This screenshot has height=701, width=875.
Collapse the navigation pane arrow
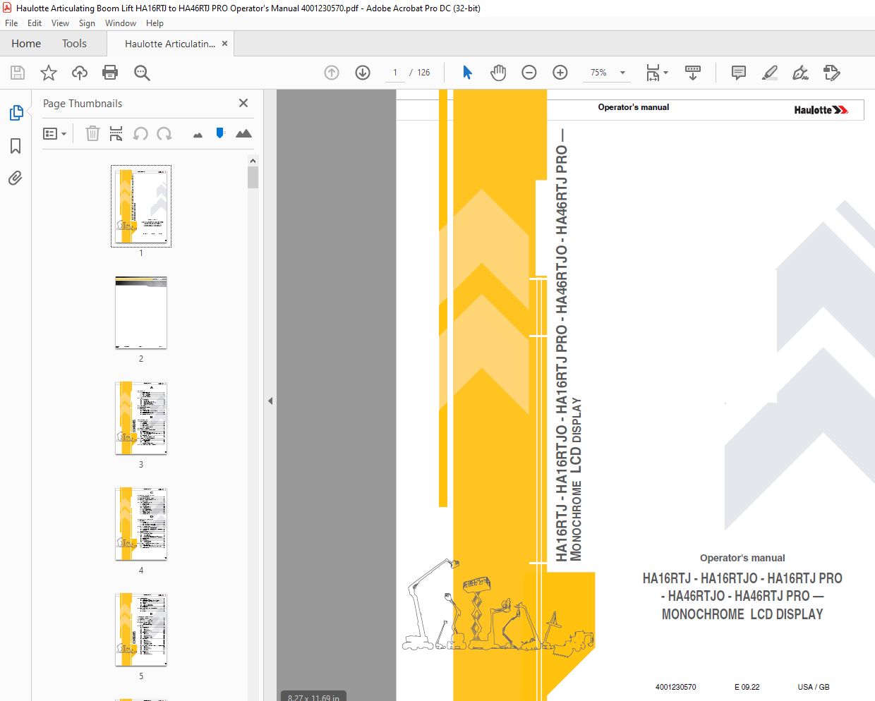click(x=270, y=401)
